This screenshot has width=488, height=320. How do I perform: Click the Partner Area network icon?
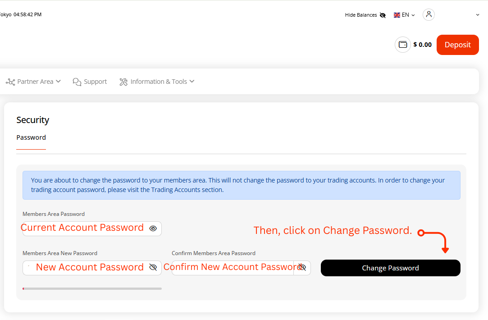[10, 82]
